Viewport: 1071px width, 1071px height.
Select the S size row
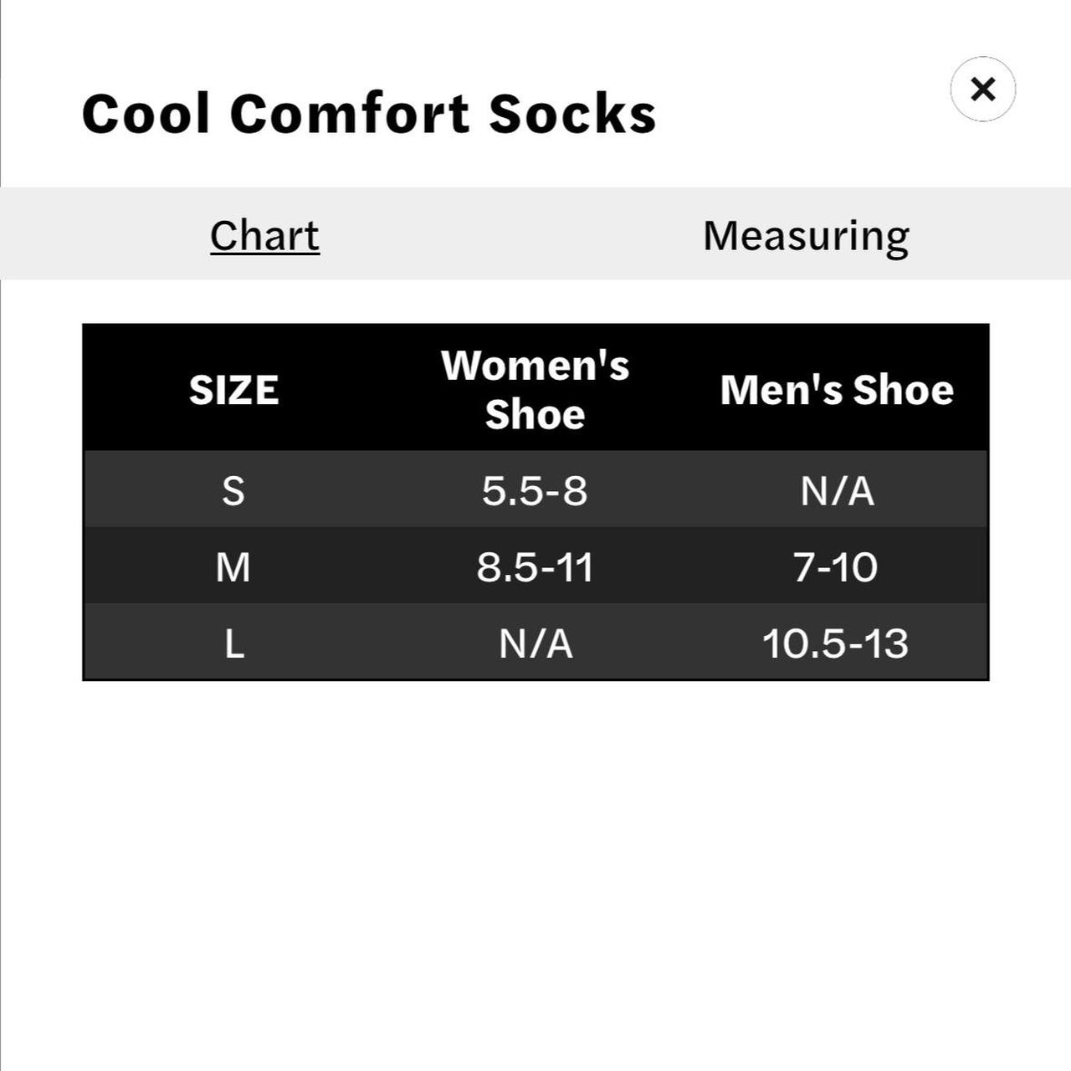[235, 493]
